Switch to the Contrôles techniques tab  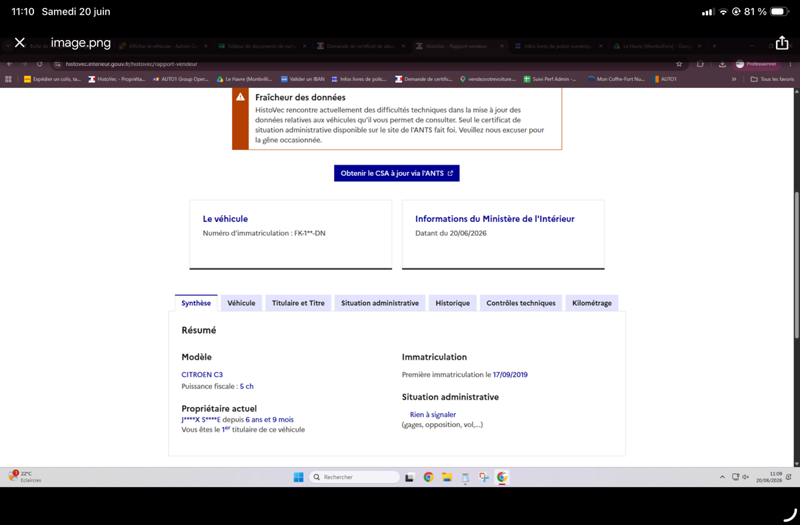(x=521, y=303)
